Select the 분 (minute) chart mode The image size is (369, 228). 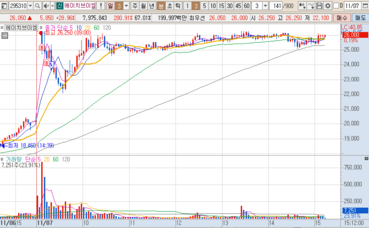point(161,6)
